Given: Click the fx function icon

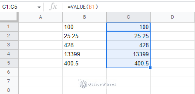Looking at the screenshot, I should 53,7.
